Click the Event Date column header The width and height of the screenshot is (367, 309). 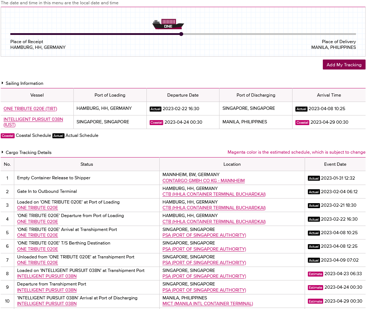click(335, 164)
